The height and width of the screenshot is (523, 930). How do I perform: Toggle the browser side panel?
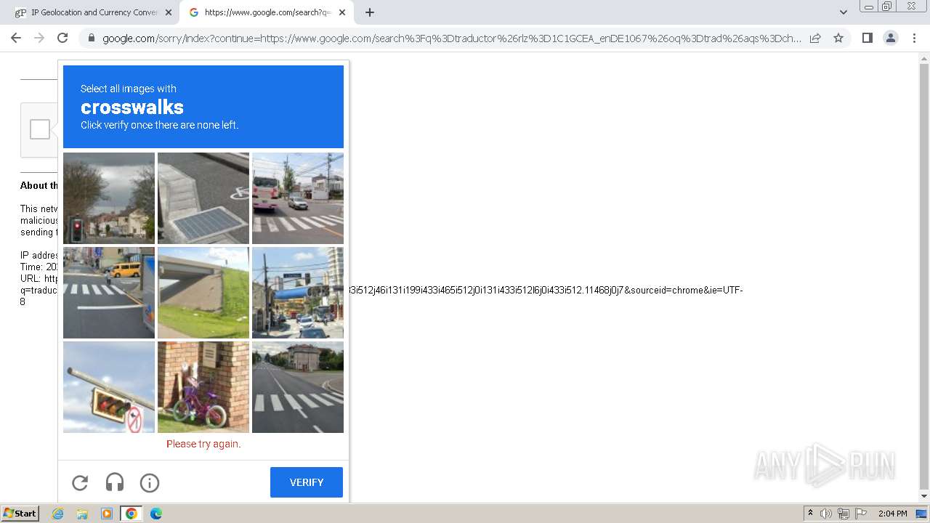(x=867, y=38)
